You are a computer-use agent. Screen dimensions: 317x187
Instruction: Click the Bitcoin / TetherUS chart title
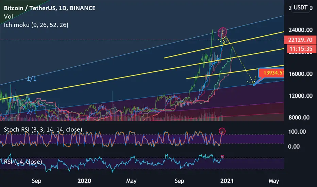[50, 8]
